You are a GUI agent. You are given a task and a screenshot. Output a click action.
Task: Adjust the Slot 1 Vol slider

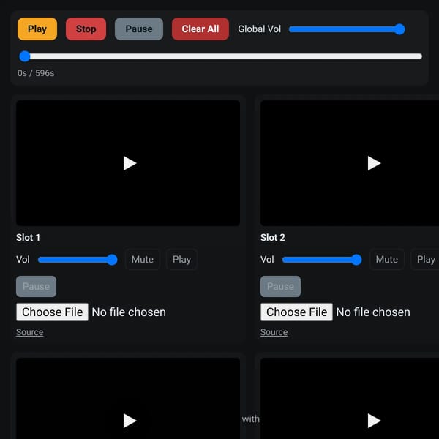pos(78,260)
